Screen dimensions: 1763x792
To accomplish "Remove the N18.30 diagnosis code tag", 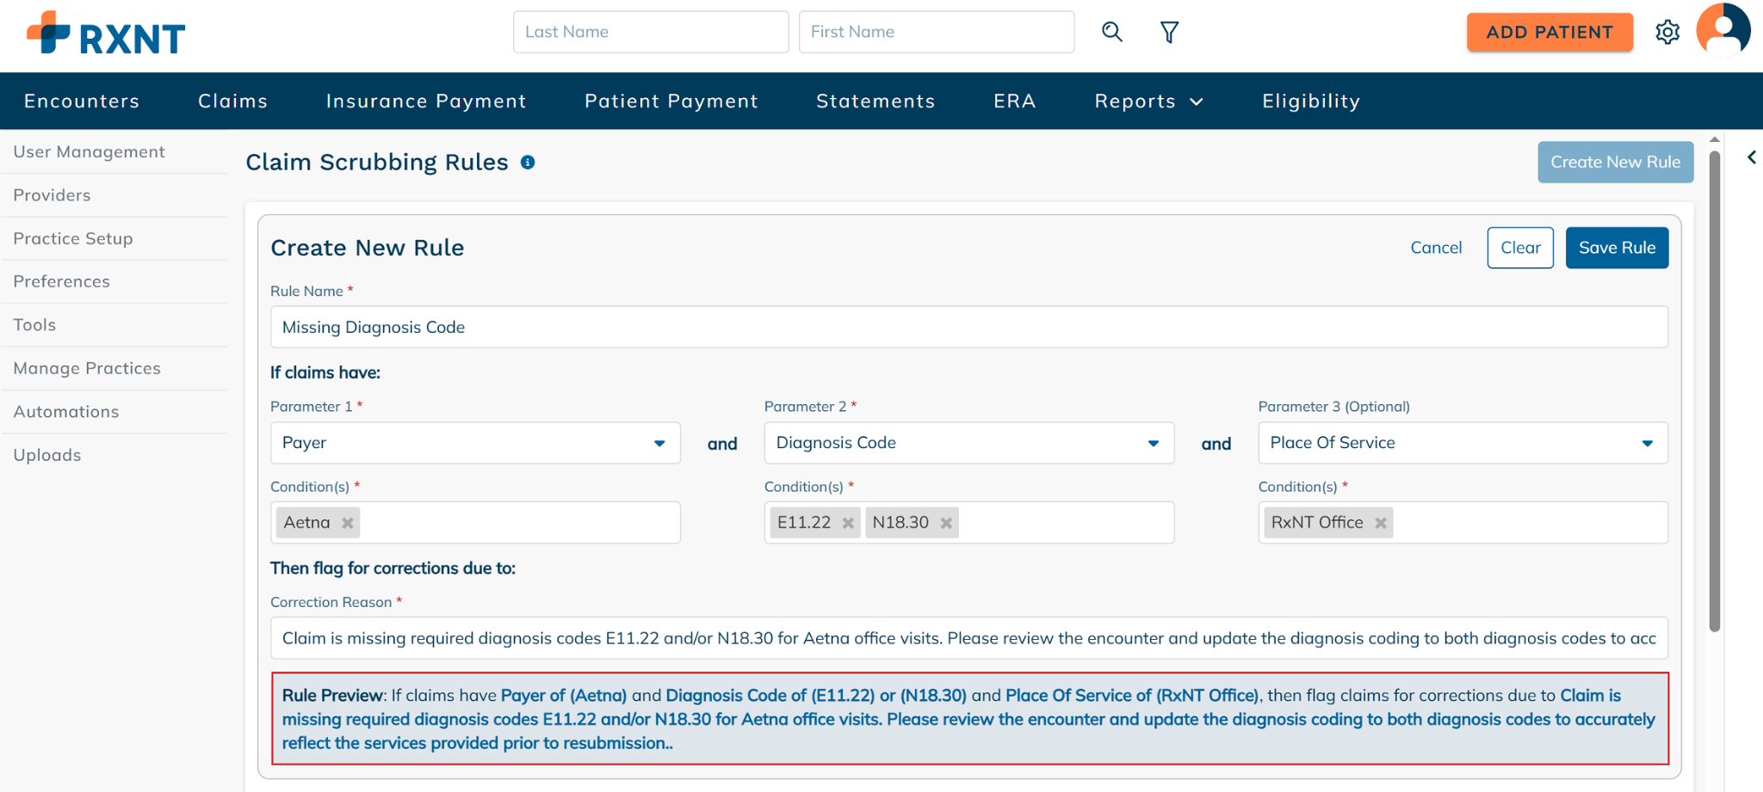I will point(946,523).
